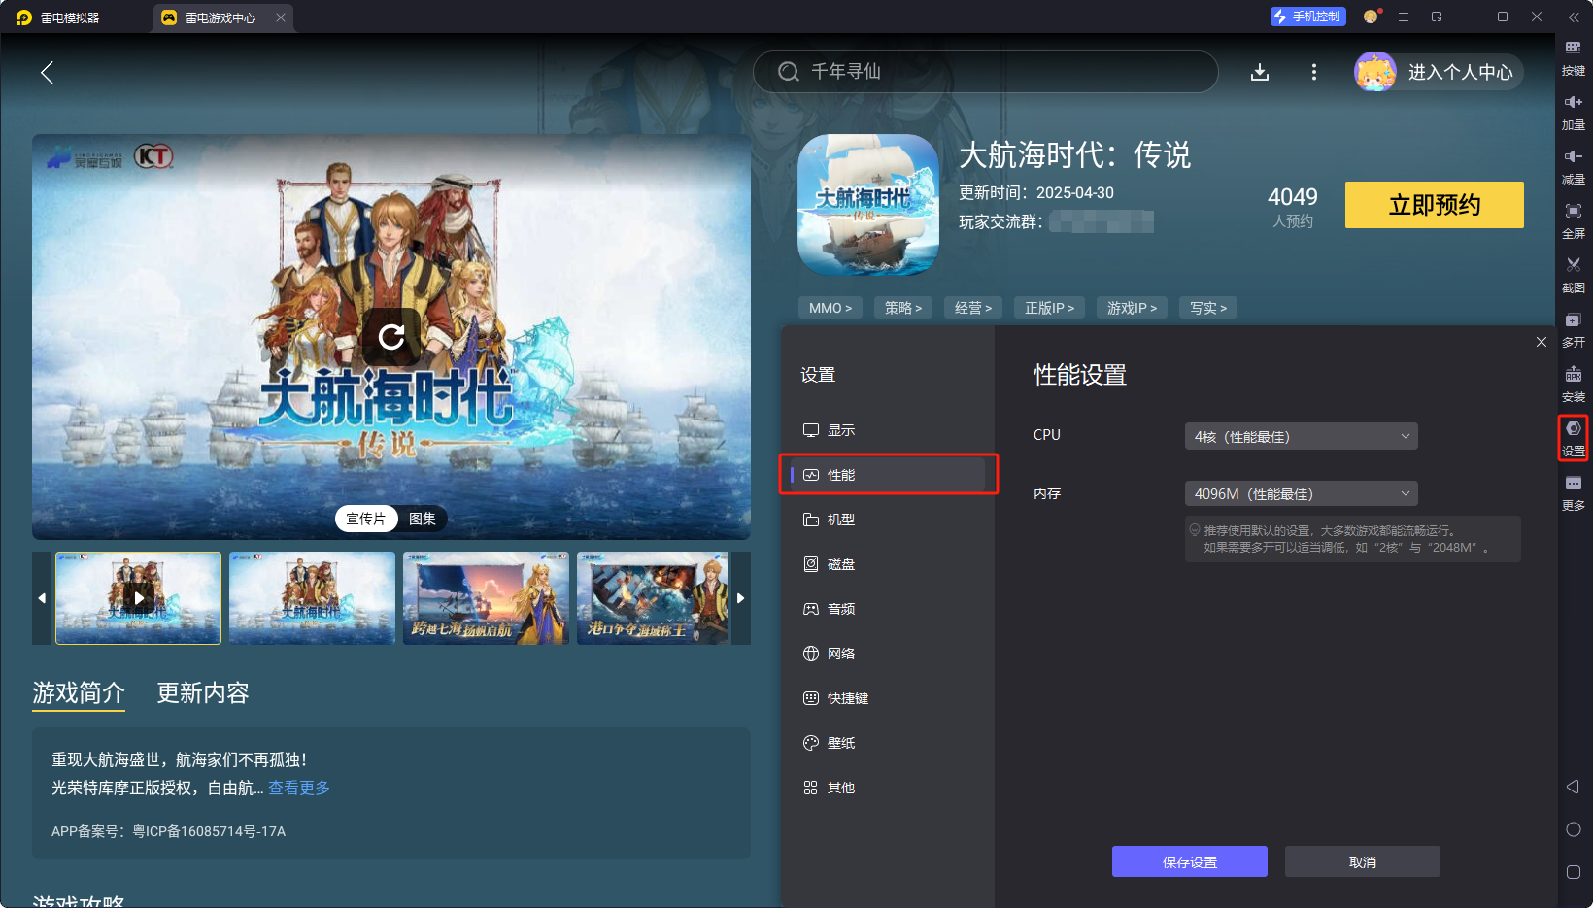The height and width of the screenshot is (908, 1593).
Task: Click the Android back triangle button
Action: (1573, 787)
